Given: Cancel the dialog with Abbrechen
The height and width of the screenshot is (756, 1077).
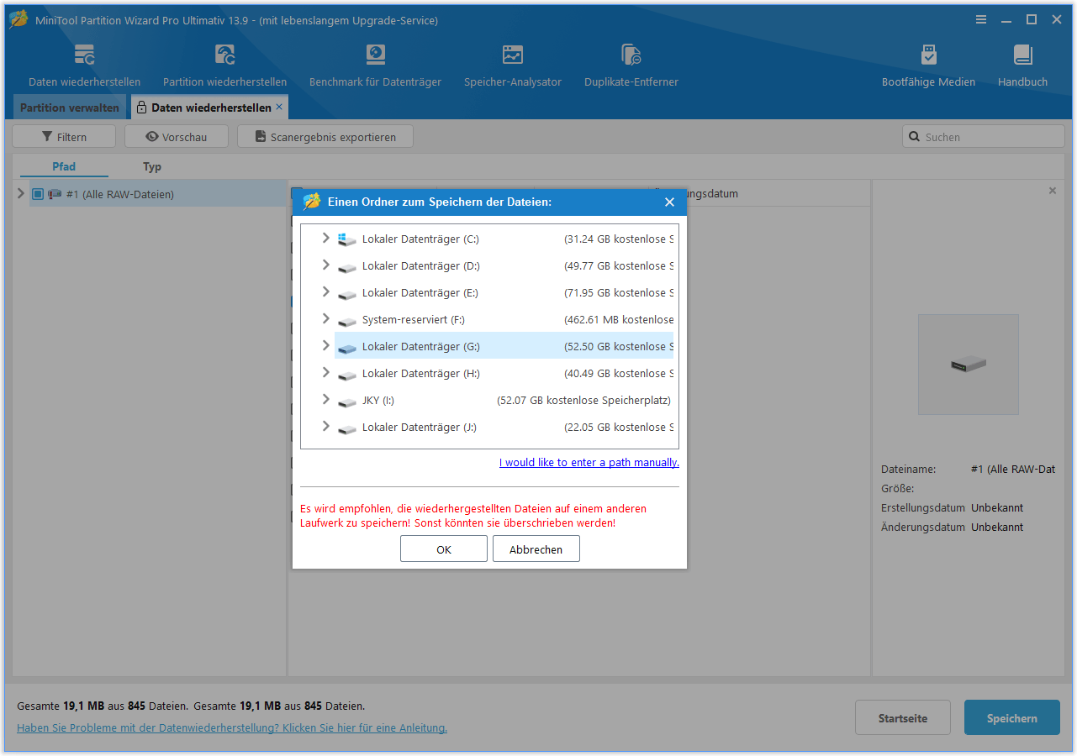Looking at the screenshot, I should click(x=536, y=549).
